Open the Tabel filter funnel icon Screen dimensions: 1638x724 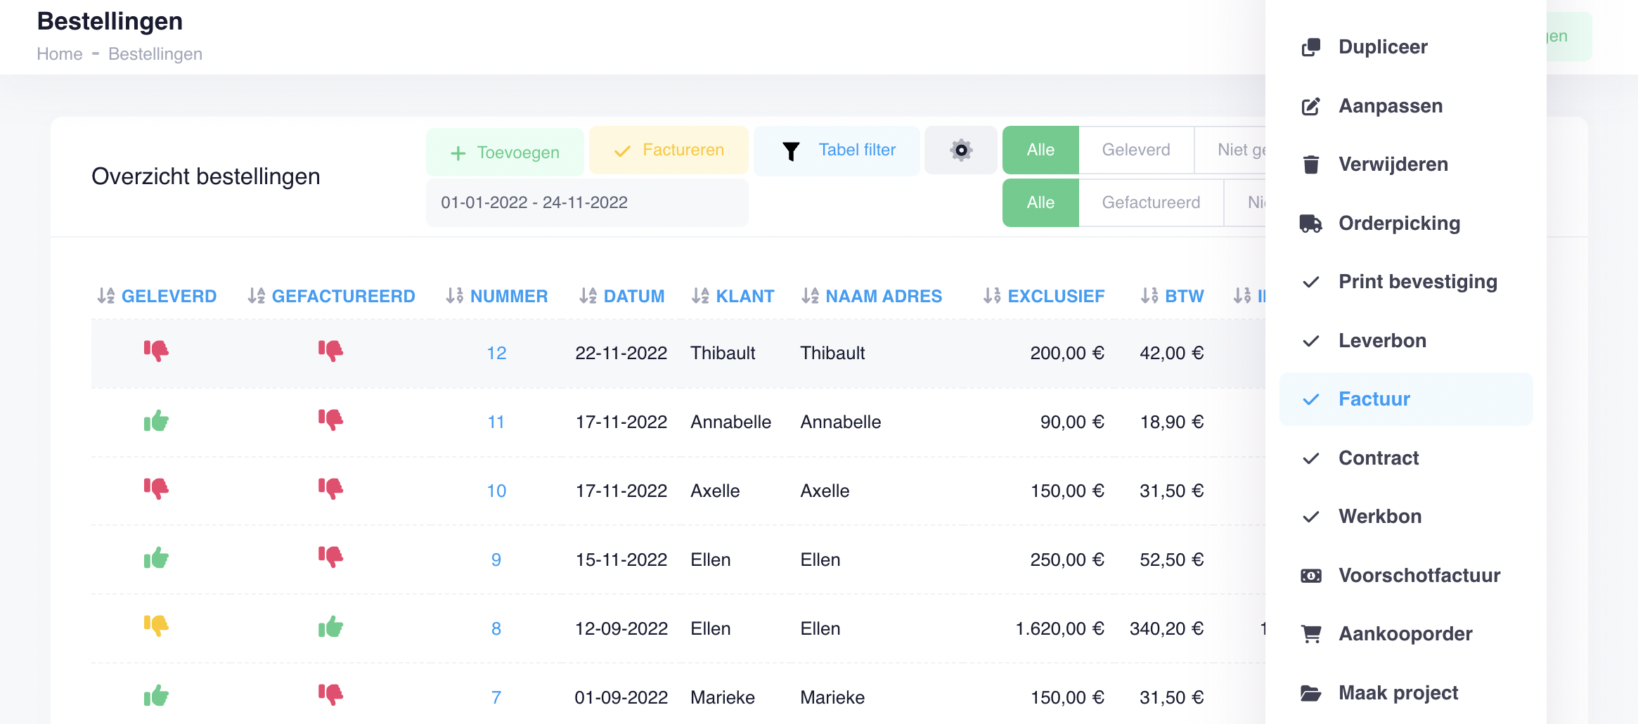pos(792,150)
